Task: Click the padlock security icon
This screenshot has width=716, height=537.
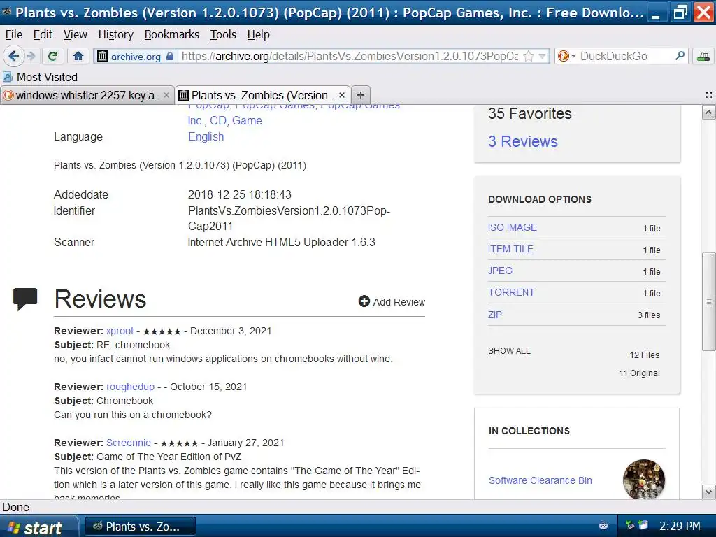Action: tap(170, 56)
